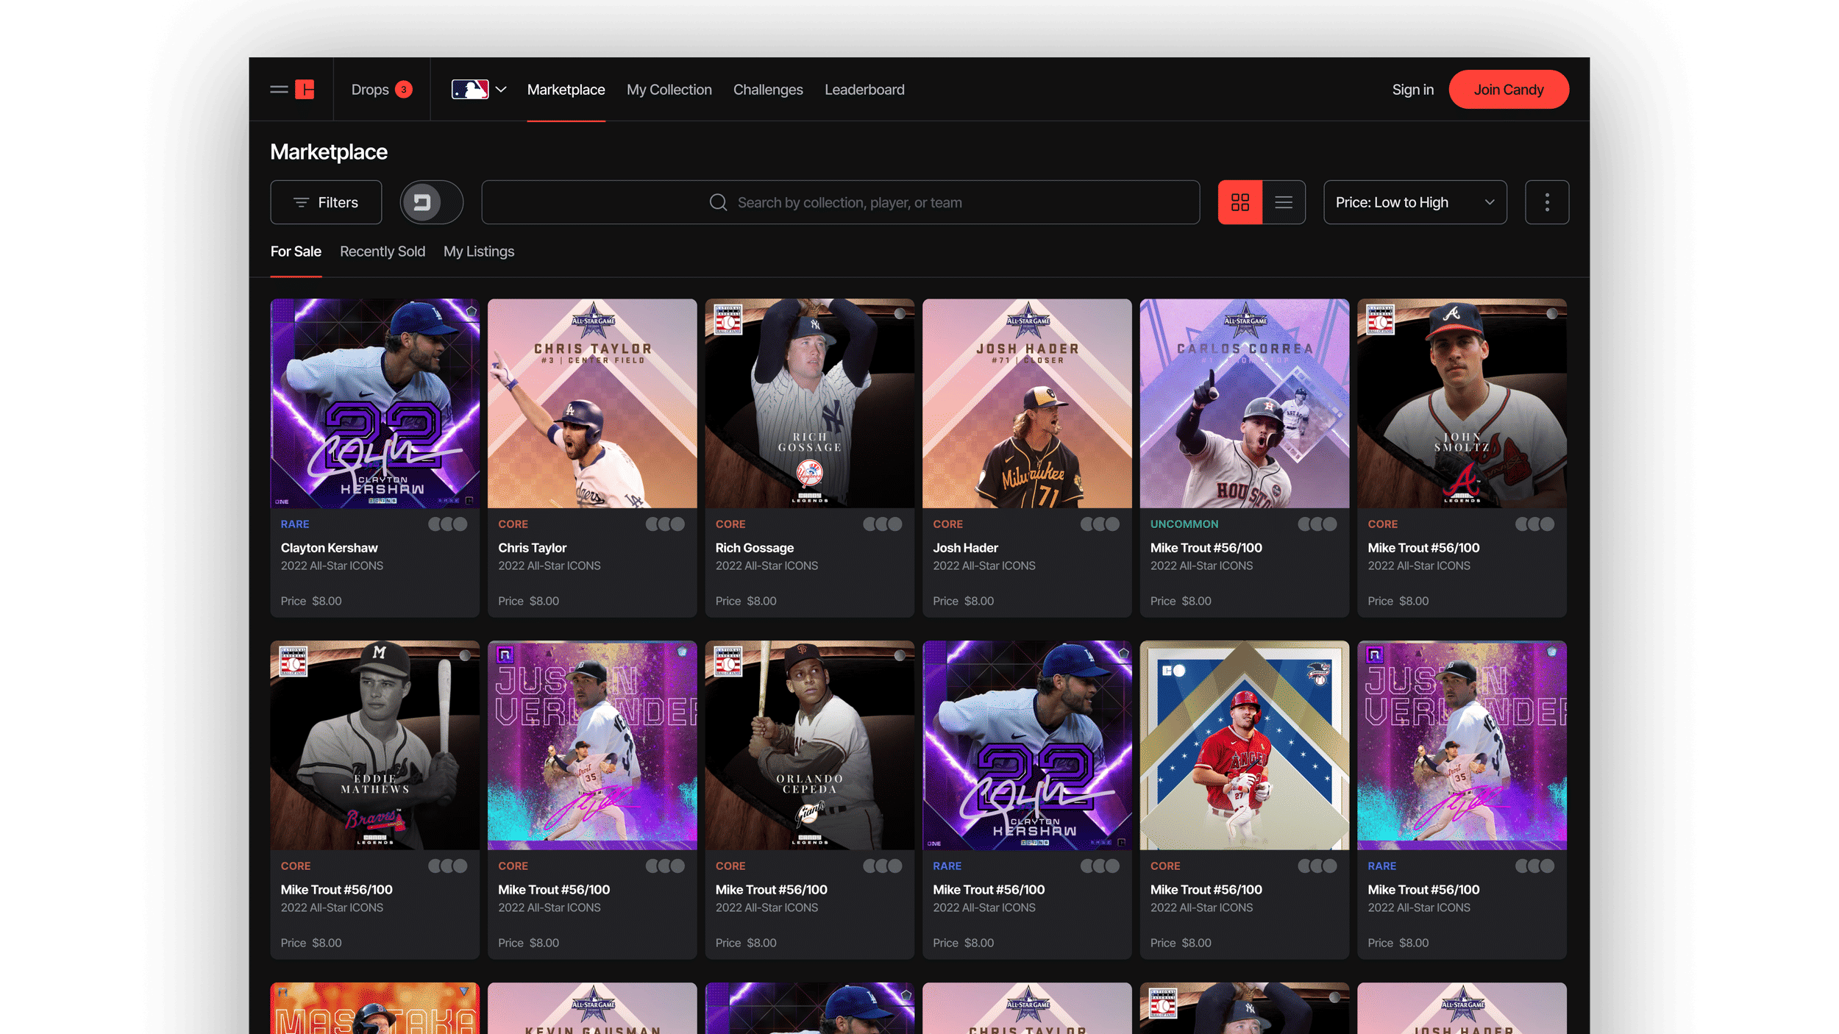Open the Marketplace nav tab
1839x1034 pixels.
pos(566,90)
